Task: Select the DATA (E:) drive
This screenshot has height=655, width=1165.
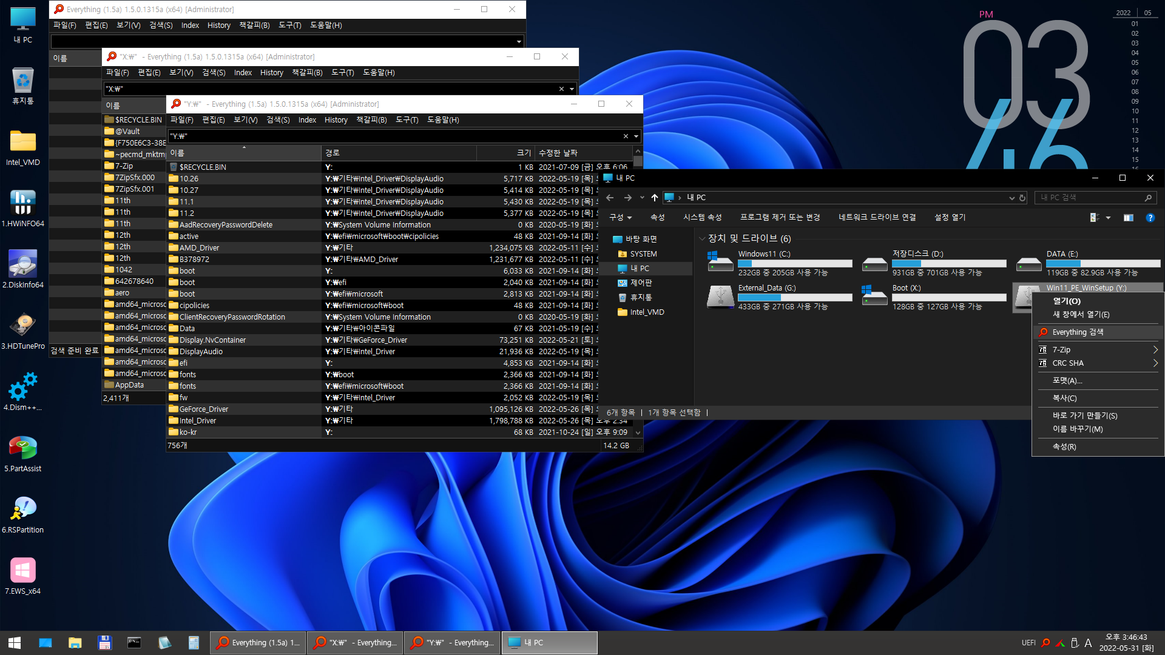Action: (x=1089, y=263)
